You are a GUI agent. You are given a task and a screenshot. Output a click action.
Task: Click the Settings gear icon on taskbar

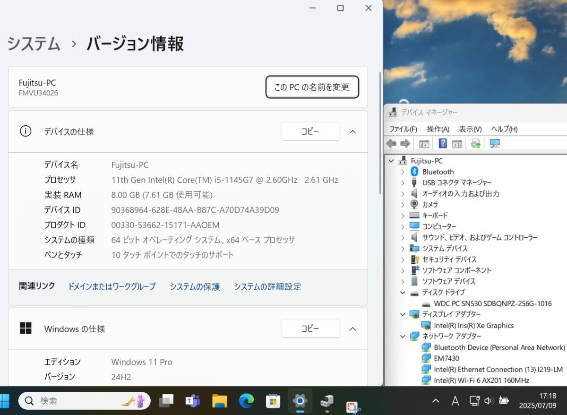pyautogui.click(x=300, y=401)
